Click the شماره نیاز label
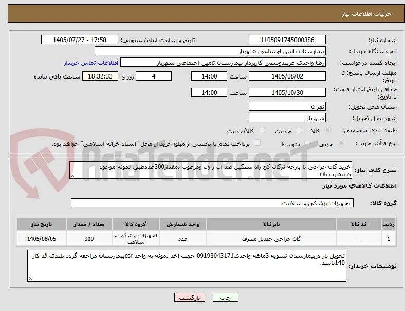The height and width of the screenshot is (311, 405). [382, 40]
